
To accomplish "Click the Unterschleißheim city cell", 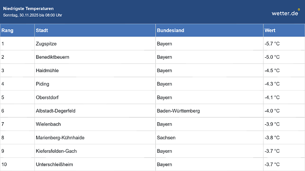I will 55,164.
